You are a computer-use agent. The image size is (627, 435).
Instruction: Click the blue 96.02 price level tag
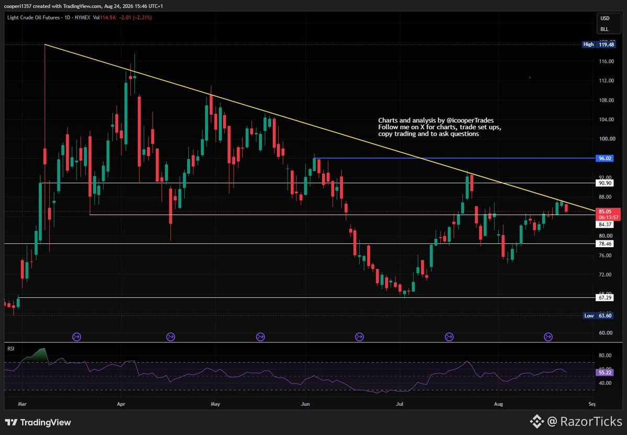tap(606, 159)
